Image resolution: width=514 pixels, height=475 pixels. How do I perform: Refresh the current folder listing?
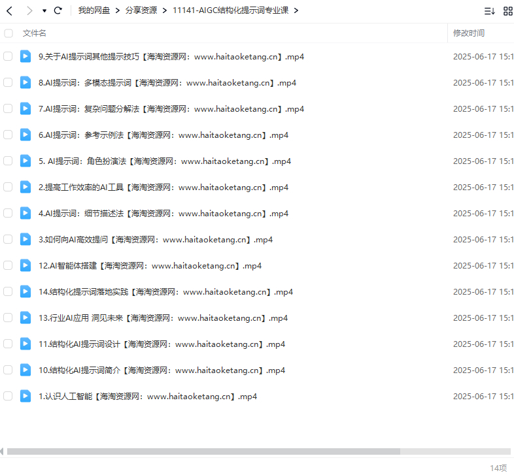[x=58, y=10]
